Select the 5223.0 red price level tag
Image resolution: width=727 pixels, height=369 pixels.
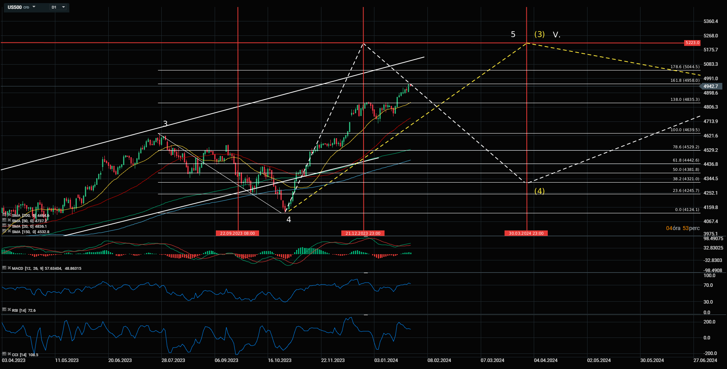pos(692,42)
